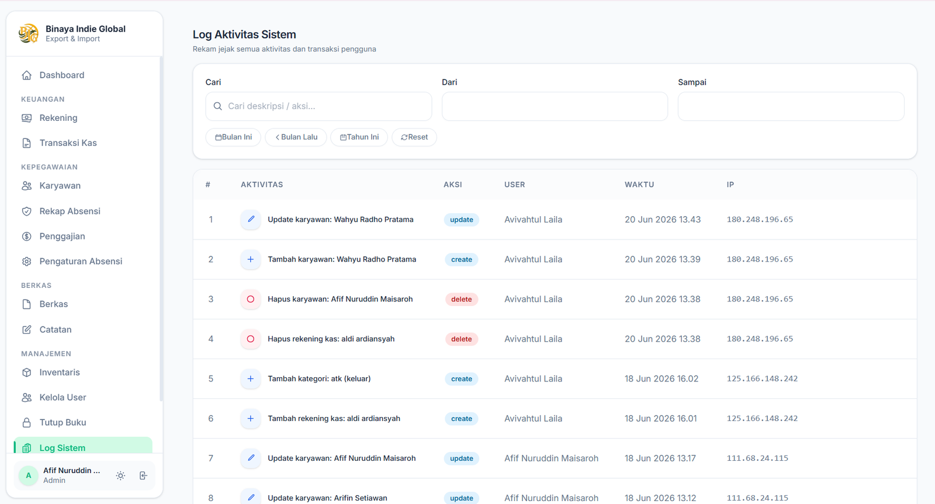Click the USER column header
Image resolution: width=935 pixels, height=504 pixels.
(515, 185)
